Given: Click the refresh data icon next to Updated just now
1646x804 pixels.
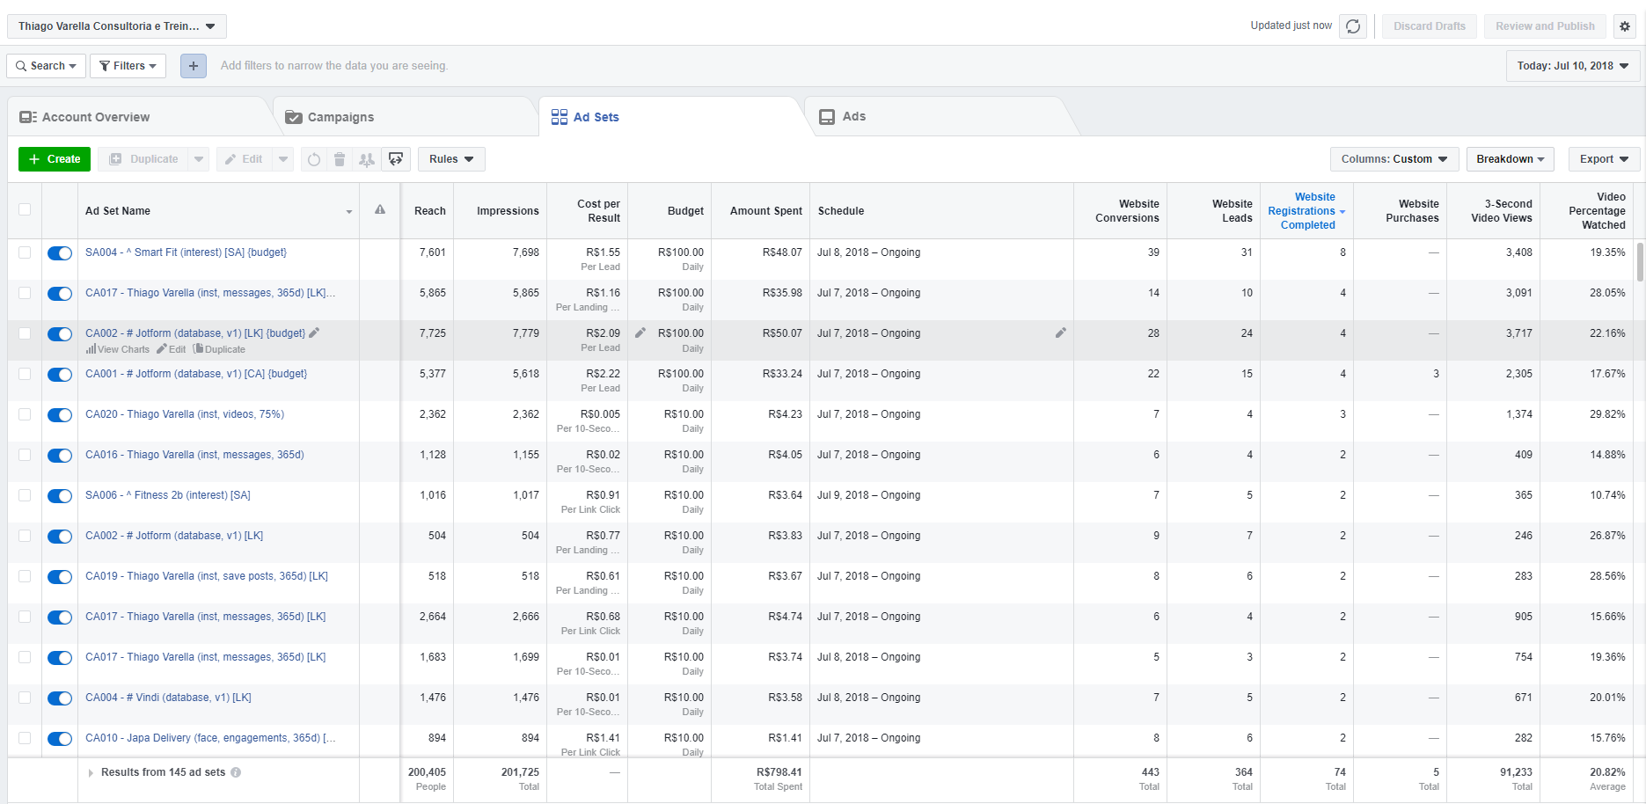Looking at the screenshot, I should 1353,26.
